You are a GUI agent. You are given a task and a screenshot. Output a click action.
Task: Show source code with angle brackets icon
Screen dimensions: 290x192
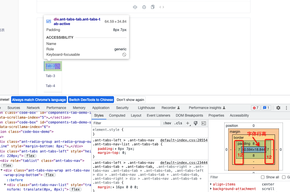pos(162,7)
